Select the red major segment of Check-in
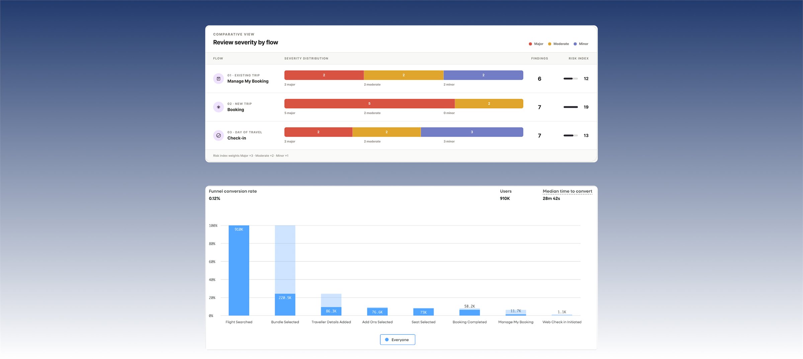This screenshot has height=359, width=803. click(318, 132)
